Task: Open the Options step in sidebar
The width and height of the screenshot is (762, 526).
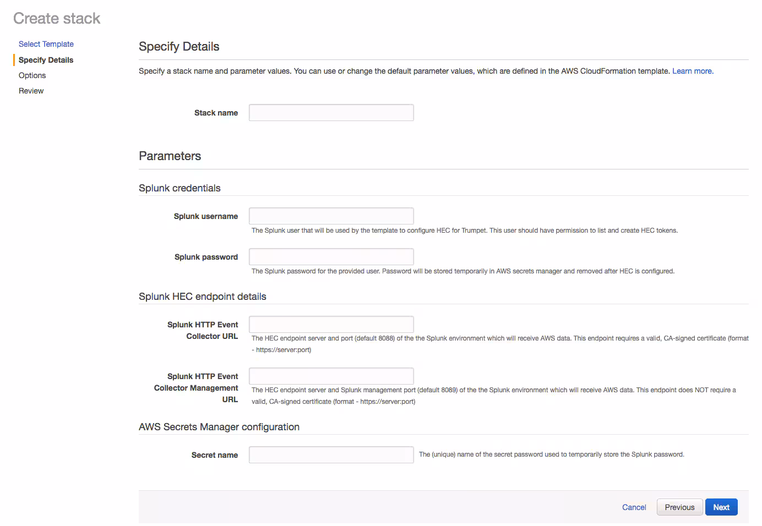Action: click(32, 75)
